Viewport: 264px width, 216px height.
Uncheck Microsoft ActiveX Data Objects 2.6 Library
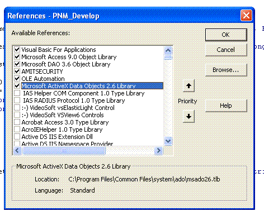[17, 86]
